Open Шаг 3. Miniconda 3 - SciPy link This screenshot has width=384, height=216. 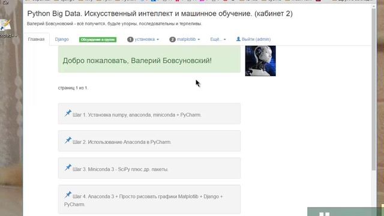(120, 169)
